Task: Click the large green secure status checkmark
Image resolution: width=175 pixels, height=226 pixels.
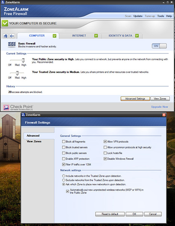Action: pos(5,23)
